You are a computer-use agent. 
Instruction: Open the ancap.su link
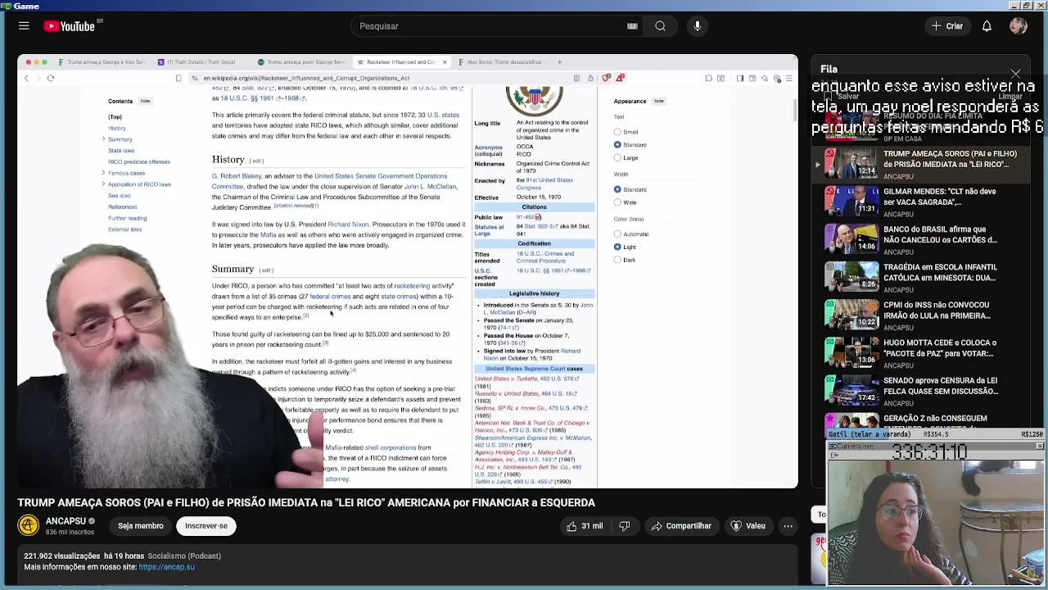tap(167, 567)
